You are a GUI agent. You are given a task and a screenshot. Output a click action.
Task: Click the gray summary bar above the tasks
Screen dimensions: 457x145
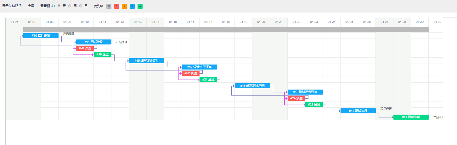coord(226,29)
